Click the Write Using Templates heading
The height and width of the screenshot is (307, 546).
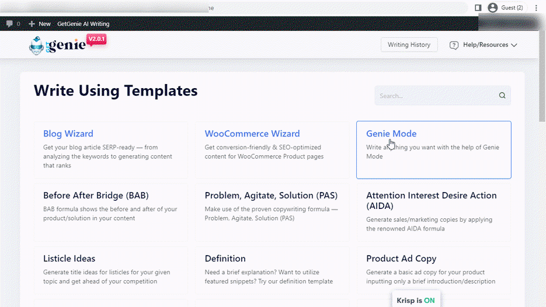pyautogui.click(x=116, y=91)
